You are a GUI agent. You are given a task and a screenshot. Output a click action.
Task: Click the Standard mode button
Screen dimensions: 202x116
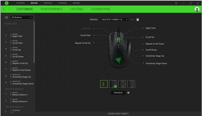point(118,92)
